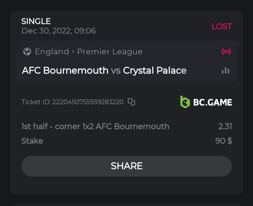Click the SINGLE bet type heading
This screenshot has height=206, width=253.
[36, 21]
